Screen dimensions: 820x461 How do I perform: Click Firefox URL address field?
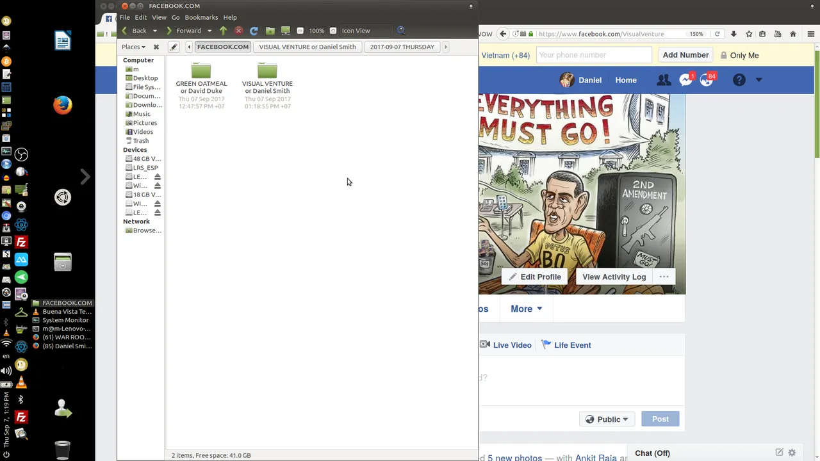[609, 34]
